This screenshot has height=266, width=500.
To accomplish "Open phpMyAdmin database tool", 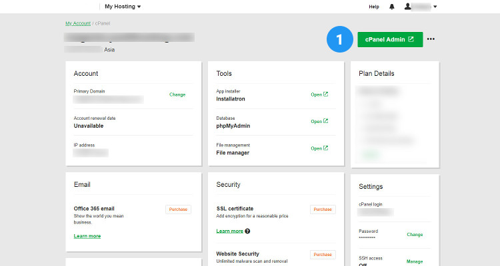I will 319,122.
